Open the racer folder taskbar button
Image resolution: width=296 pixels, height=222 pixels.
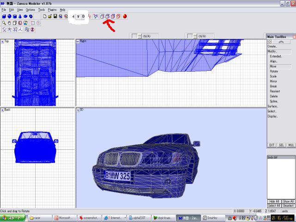pyautogui.click(x=39, y=217)
